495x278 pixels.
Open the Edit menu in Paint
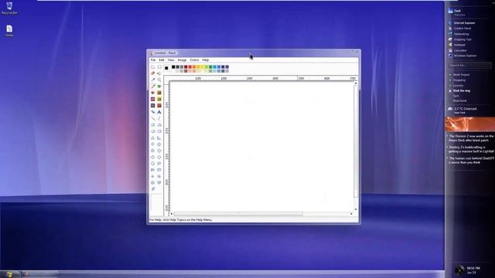pos(162,60)
